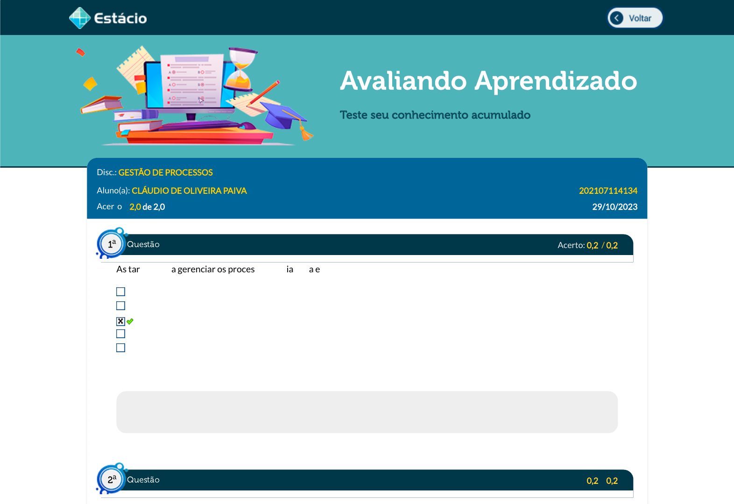This screenshot has width=734, height=504.
Task: Click the back arrow icon inside Voltar
Action: click(616, 18)
